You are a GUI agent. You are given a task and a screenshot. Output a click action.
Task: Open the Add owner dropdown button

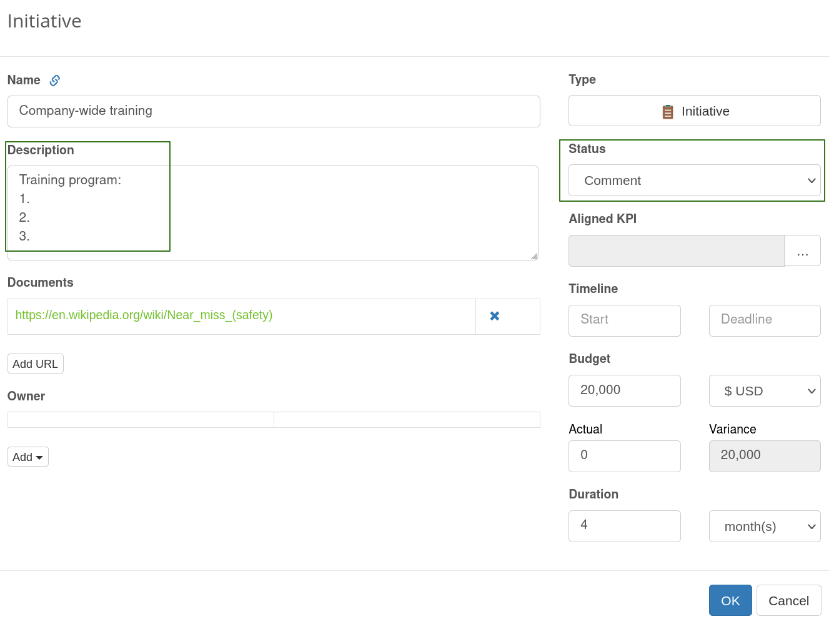pos(27,457)
